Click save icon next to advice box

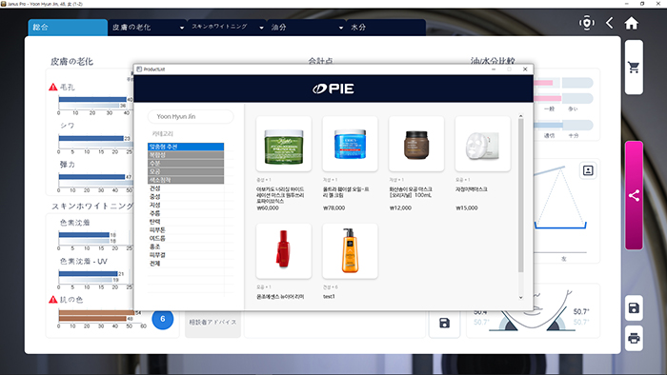point(444,324)
